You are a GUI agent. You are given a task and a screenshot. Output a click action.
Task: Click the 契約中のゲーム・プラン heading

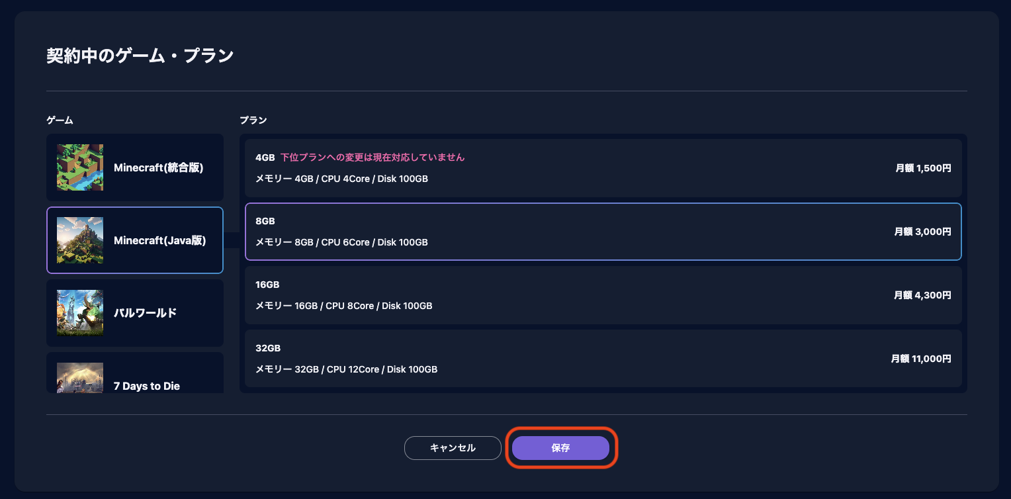[x=140, y=56]
